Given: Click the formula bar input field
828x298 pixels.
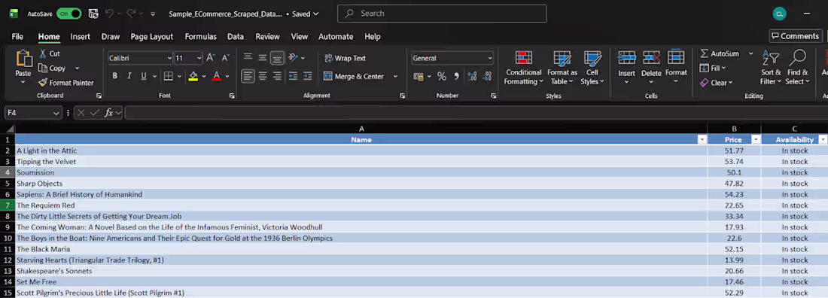Looking at the screenshot, I should point(476,113).
